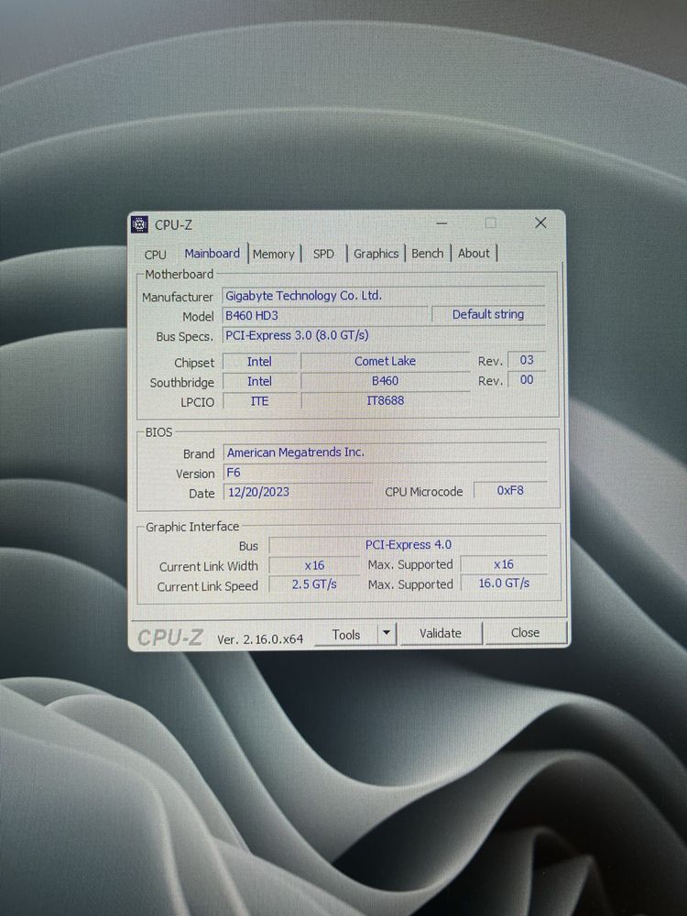Click the Default string field
687x916 pixels.
pos(488,315)
